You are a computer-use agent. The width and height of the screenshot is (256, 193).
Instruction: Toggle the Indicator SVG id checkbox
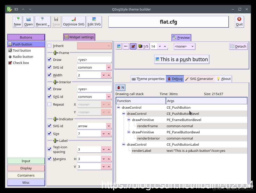pyautogui.click(x=49, y=126)
